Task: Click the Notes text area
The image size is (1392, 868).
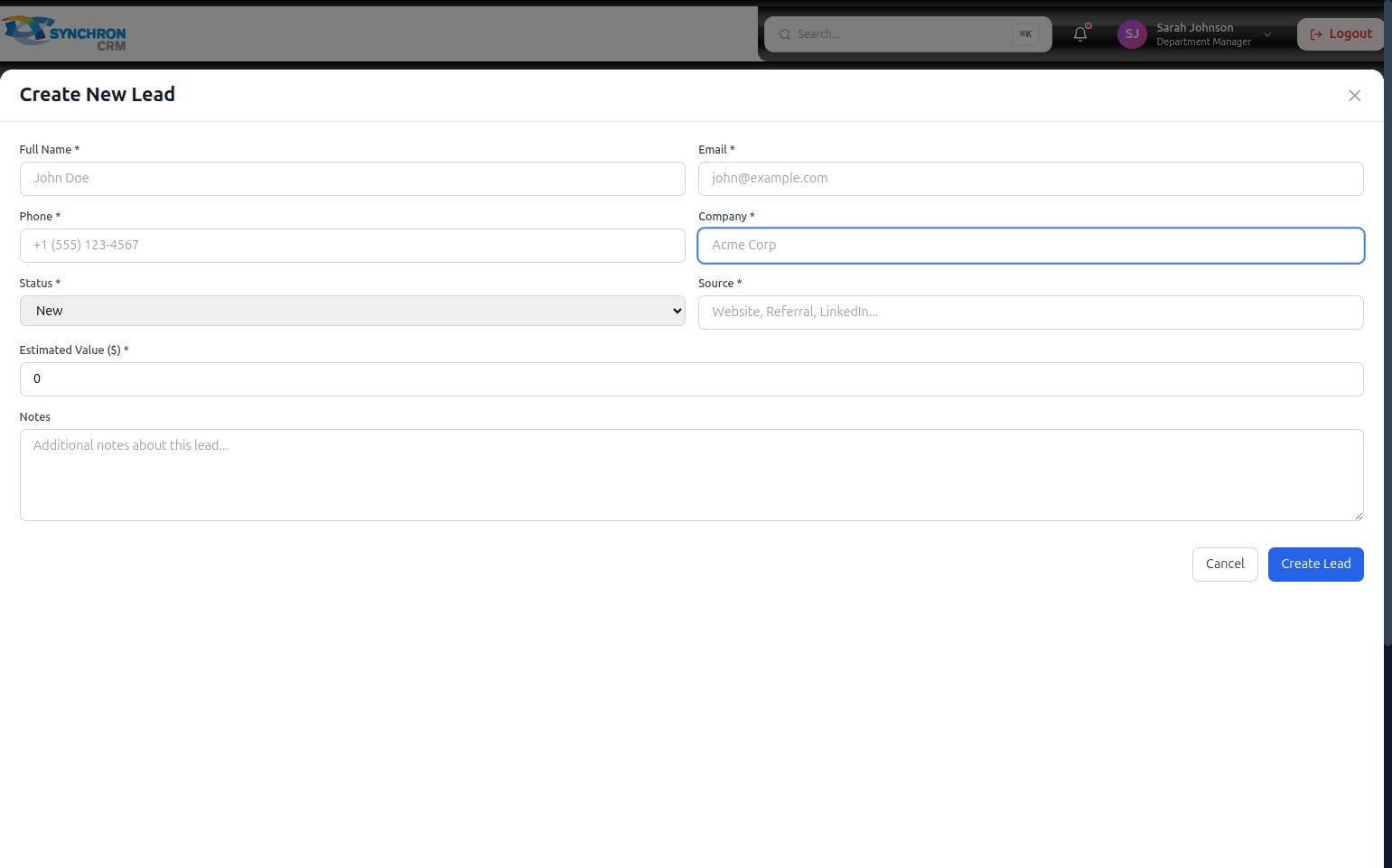Action: point(692,475)
